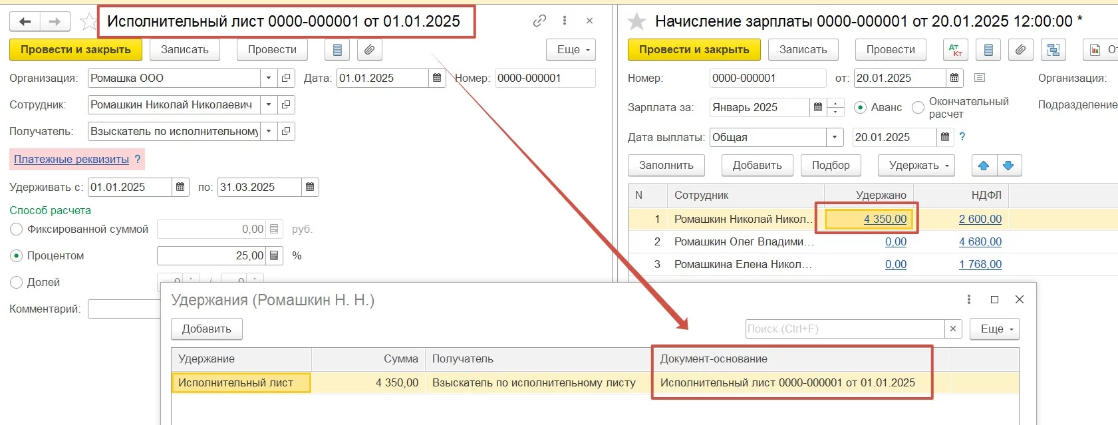Expand the Организация dropdown list

[269, 78]
